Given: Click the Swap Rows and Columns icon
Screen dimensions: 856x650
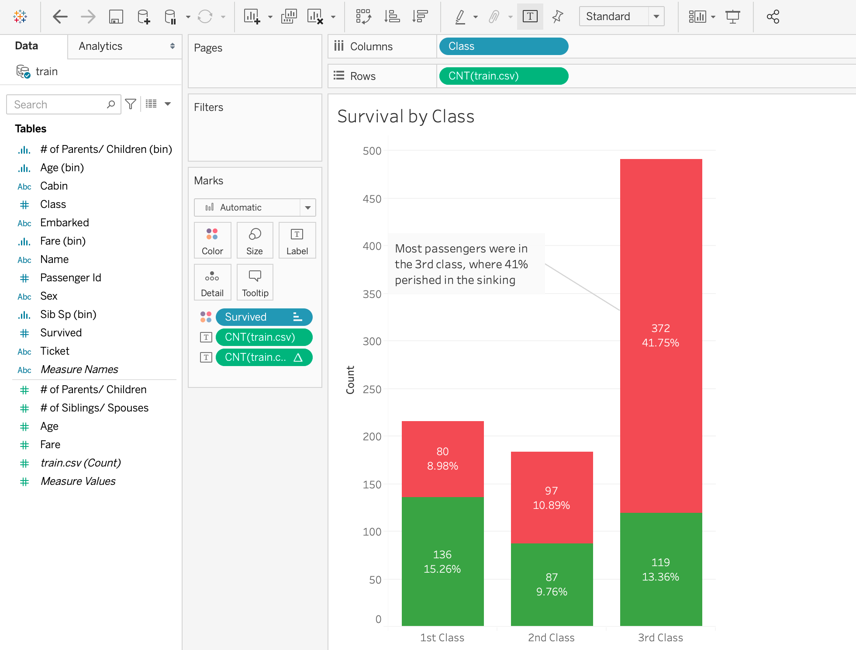Looking at the screenshot, I should (363, 17).
